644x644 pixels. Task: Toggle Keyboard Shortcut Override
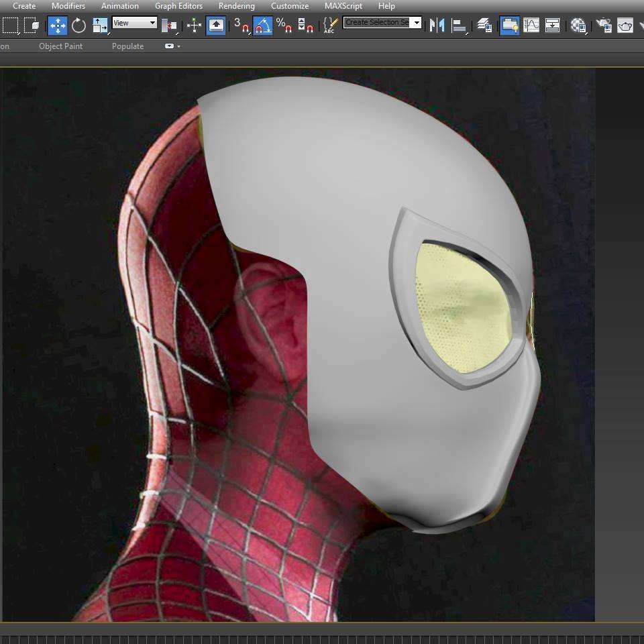[215, 25]
